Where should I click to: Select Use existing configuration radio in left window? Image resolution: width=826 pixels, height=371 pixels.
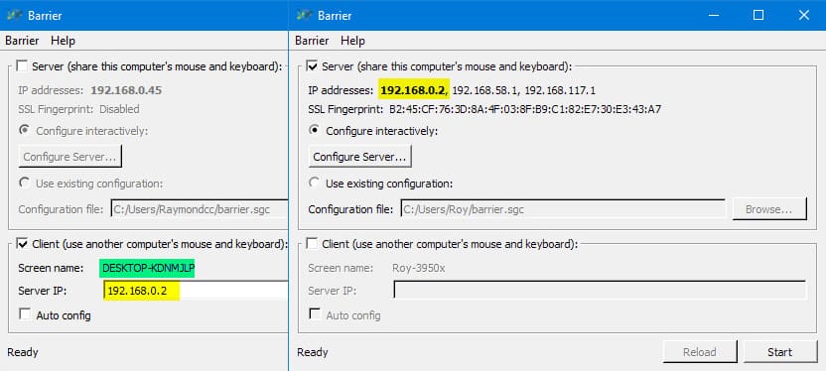click(x=24, y=184)
